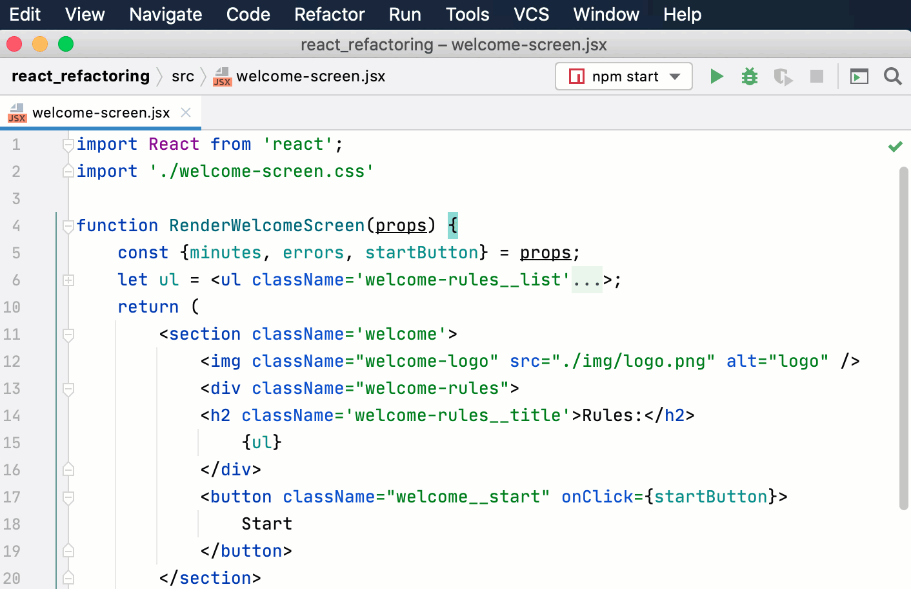This screenshot has width=911, height=589.
Task: Click the stop process icon
Action: coord(816,76)
